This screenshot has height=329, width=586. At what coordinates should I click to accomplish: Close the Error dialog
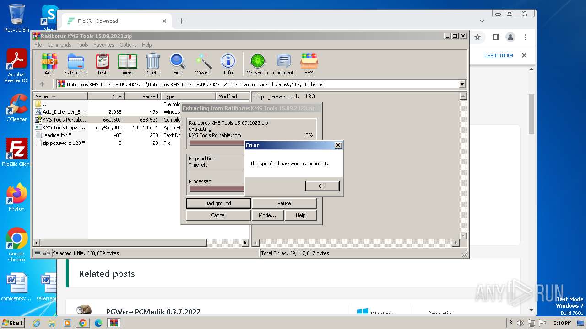click(x=338, y=145)
